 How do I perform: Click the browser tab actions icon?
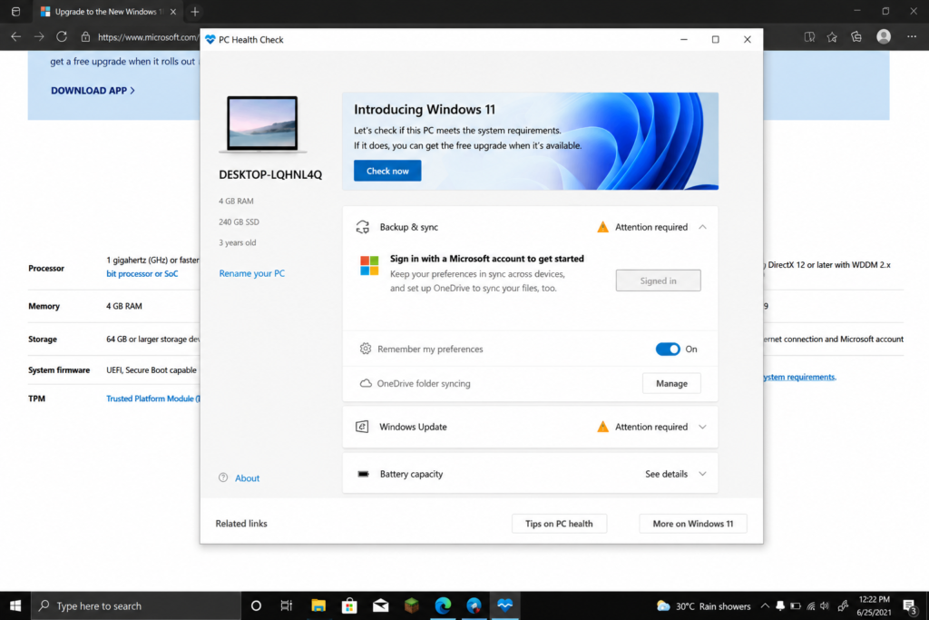[15, 12]
